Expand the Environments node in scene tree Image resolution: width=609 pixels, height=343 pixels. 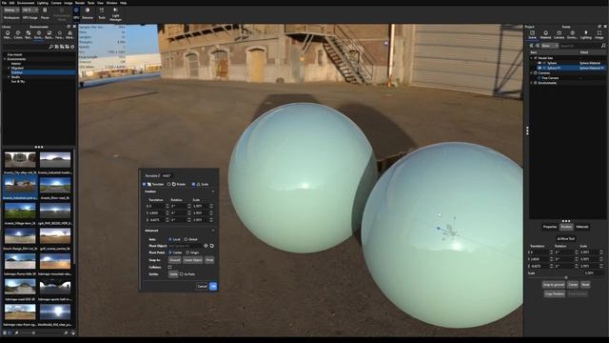[532, 83]
